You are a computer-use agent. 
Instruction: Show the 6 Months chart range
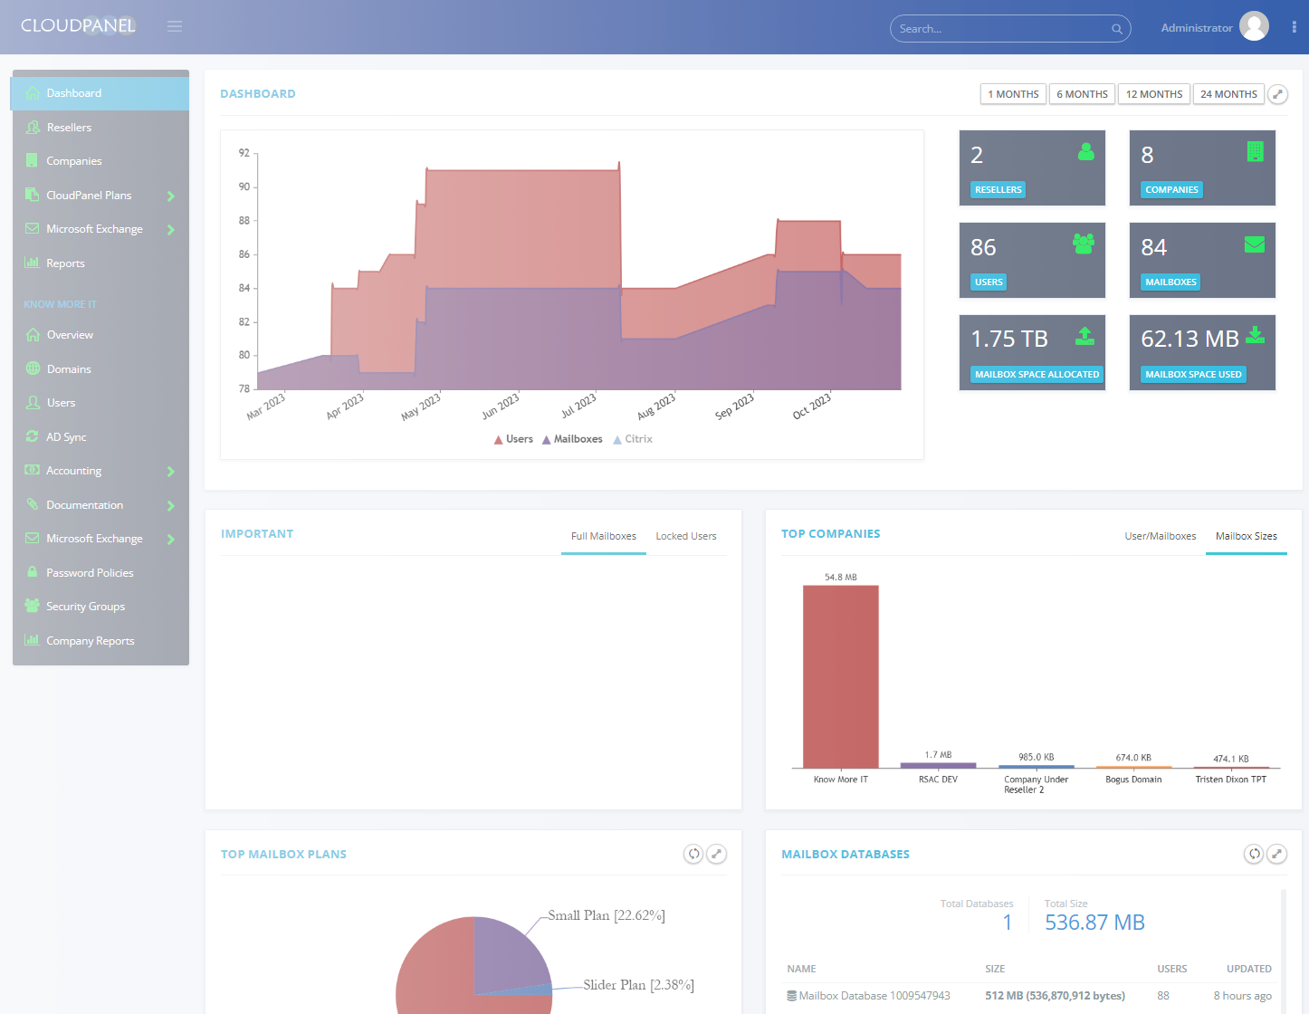(1083, 94)
